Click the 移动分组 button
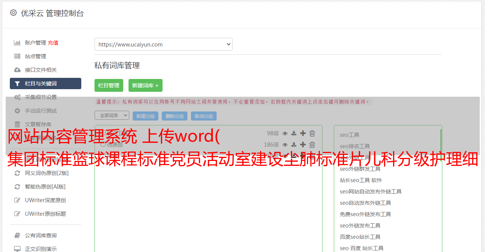 [x=204, y=116]
